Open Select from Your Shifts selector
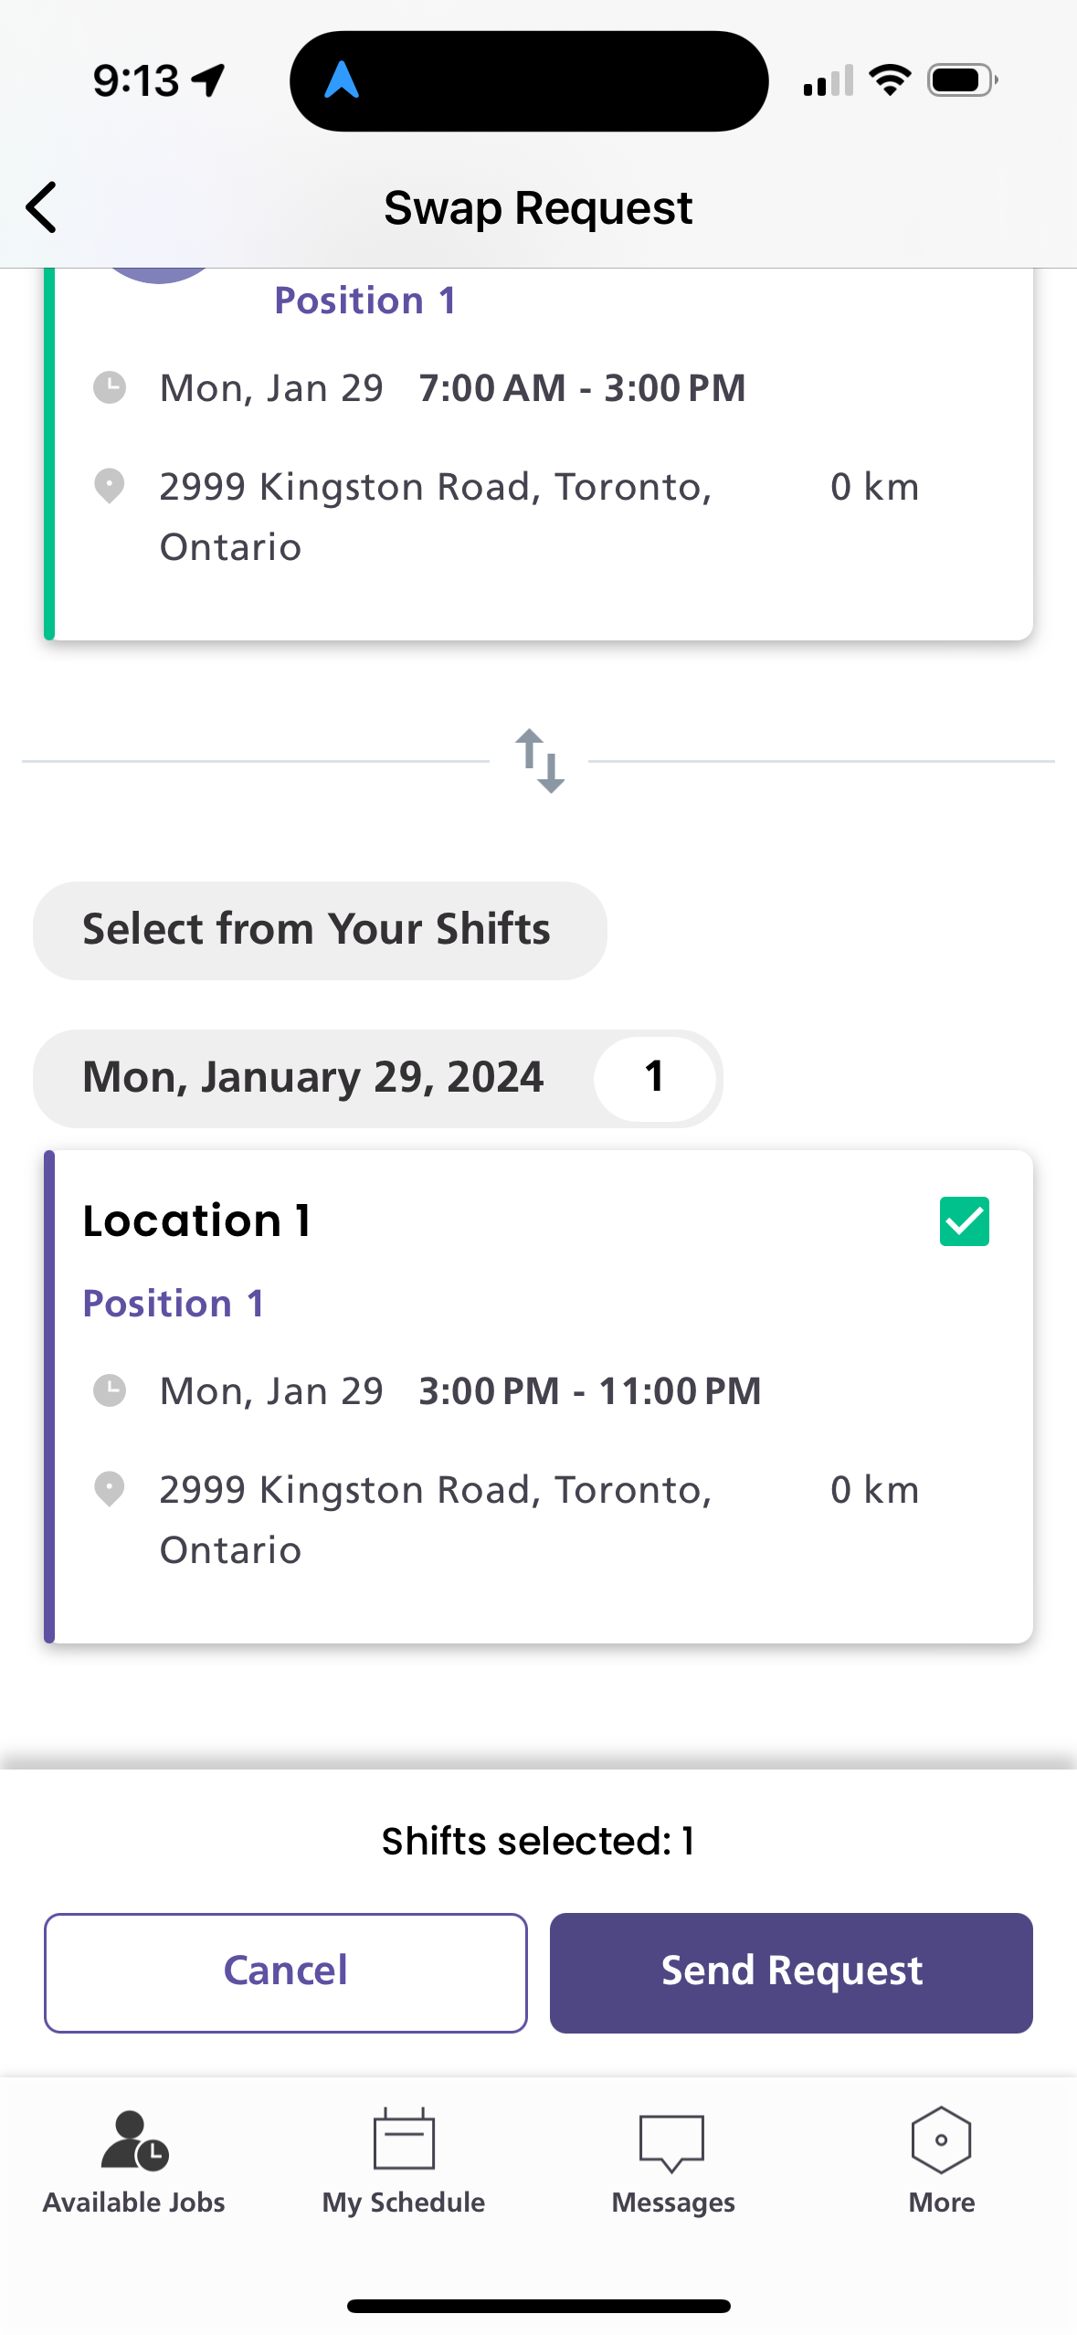 320,930
